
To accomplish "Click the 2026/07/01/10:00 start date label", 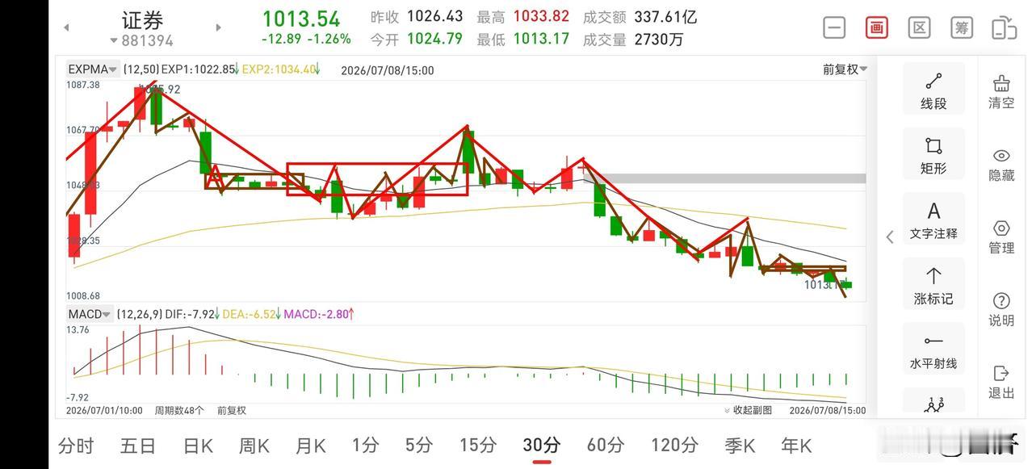I will [104, 410].
